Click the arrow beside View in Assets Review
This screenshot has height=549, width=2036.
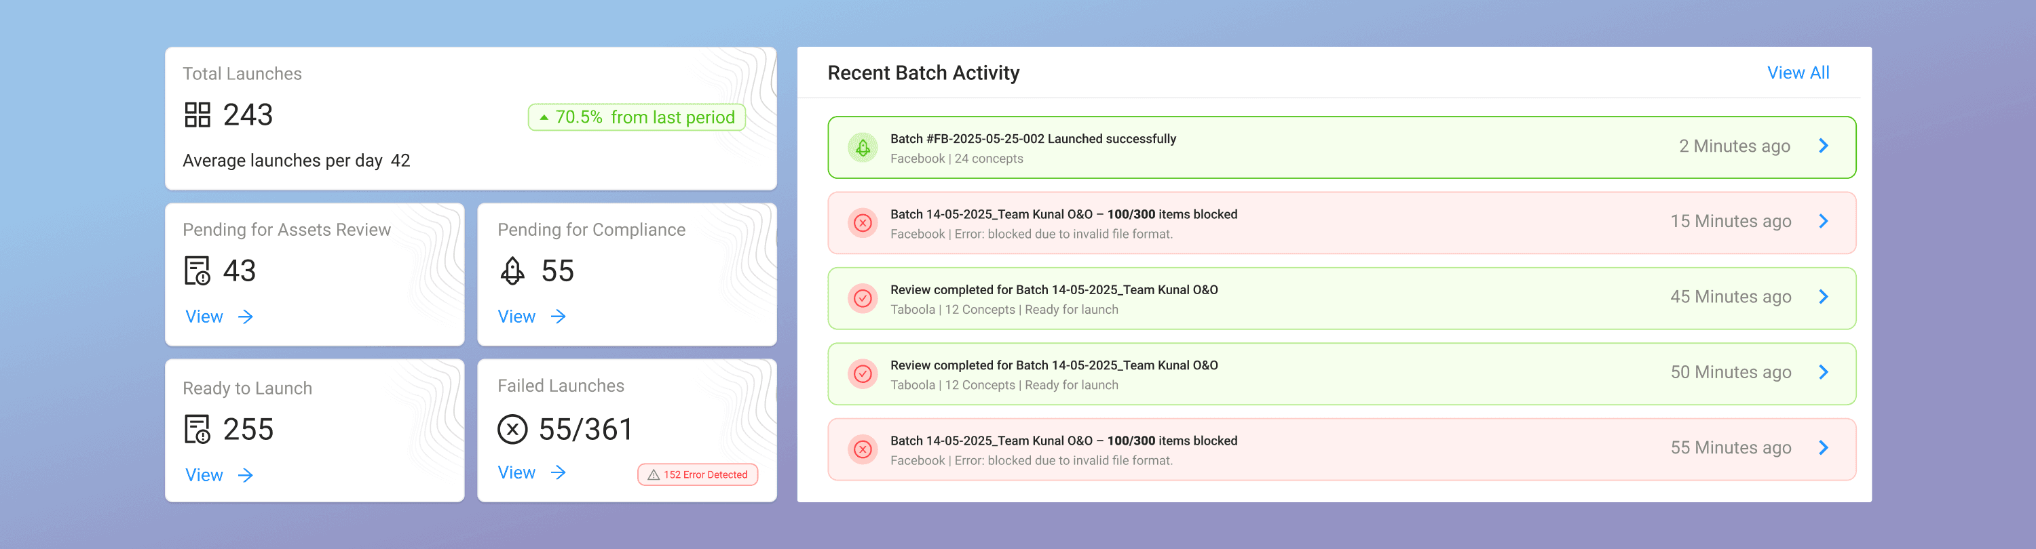pos(246,317)
